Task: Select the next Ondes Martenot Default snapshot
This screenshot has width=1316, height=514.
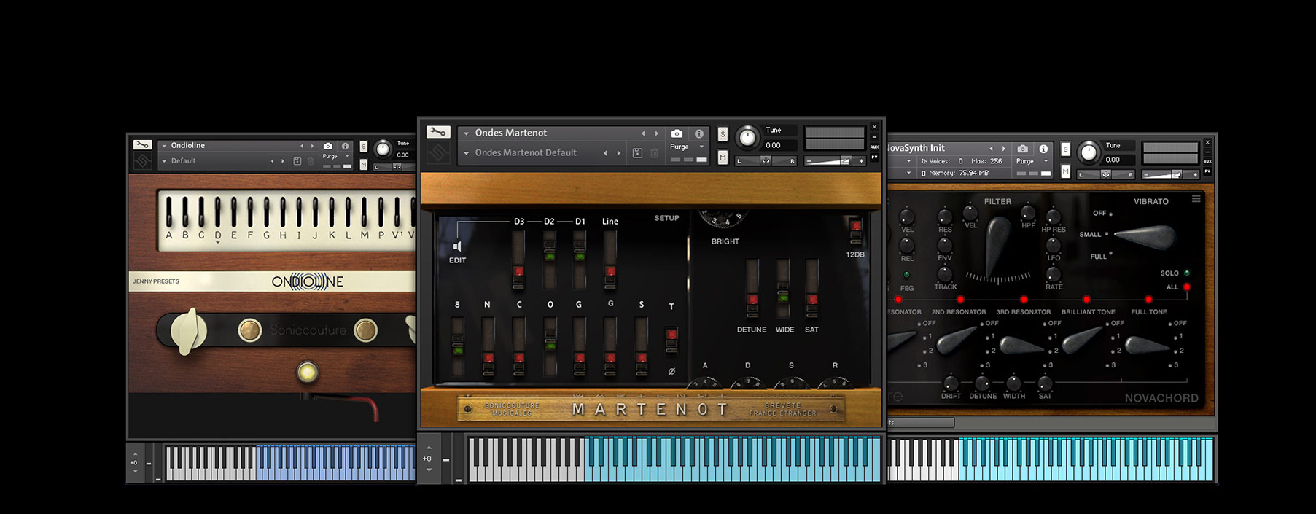Action: coord(619,153)
